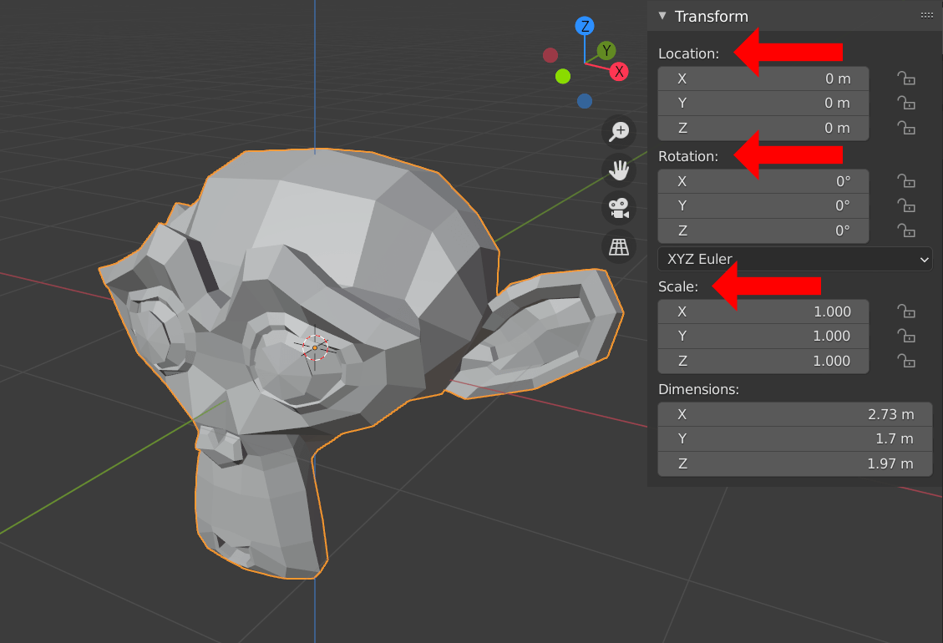Screen dimensions: 943x643
Task: Lock the Z Location value
Action: pos(906,128)
